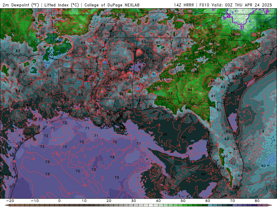Click the 'Lifted Index (°C)' title text

point(62,5)
